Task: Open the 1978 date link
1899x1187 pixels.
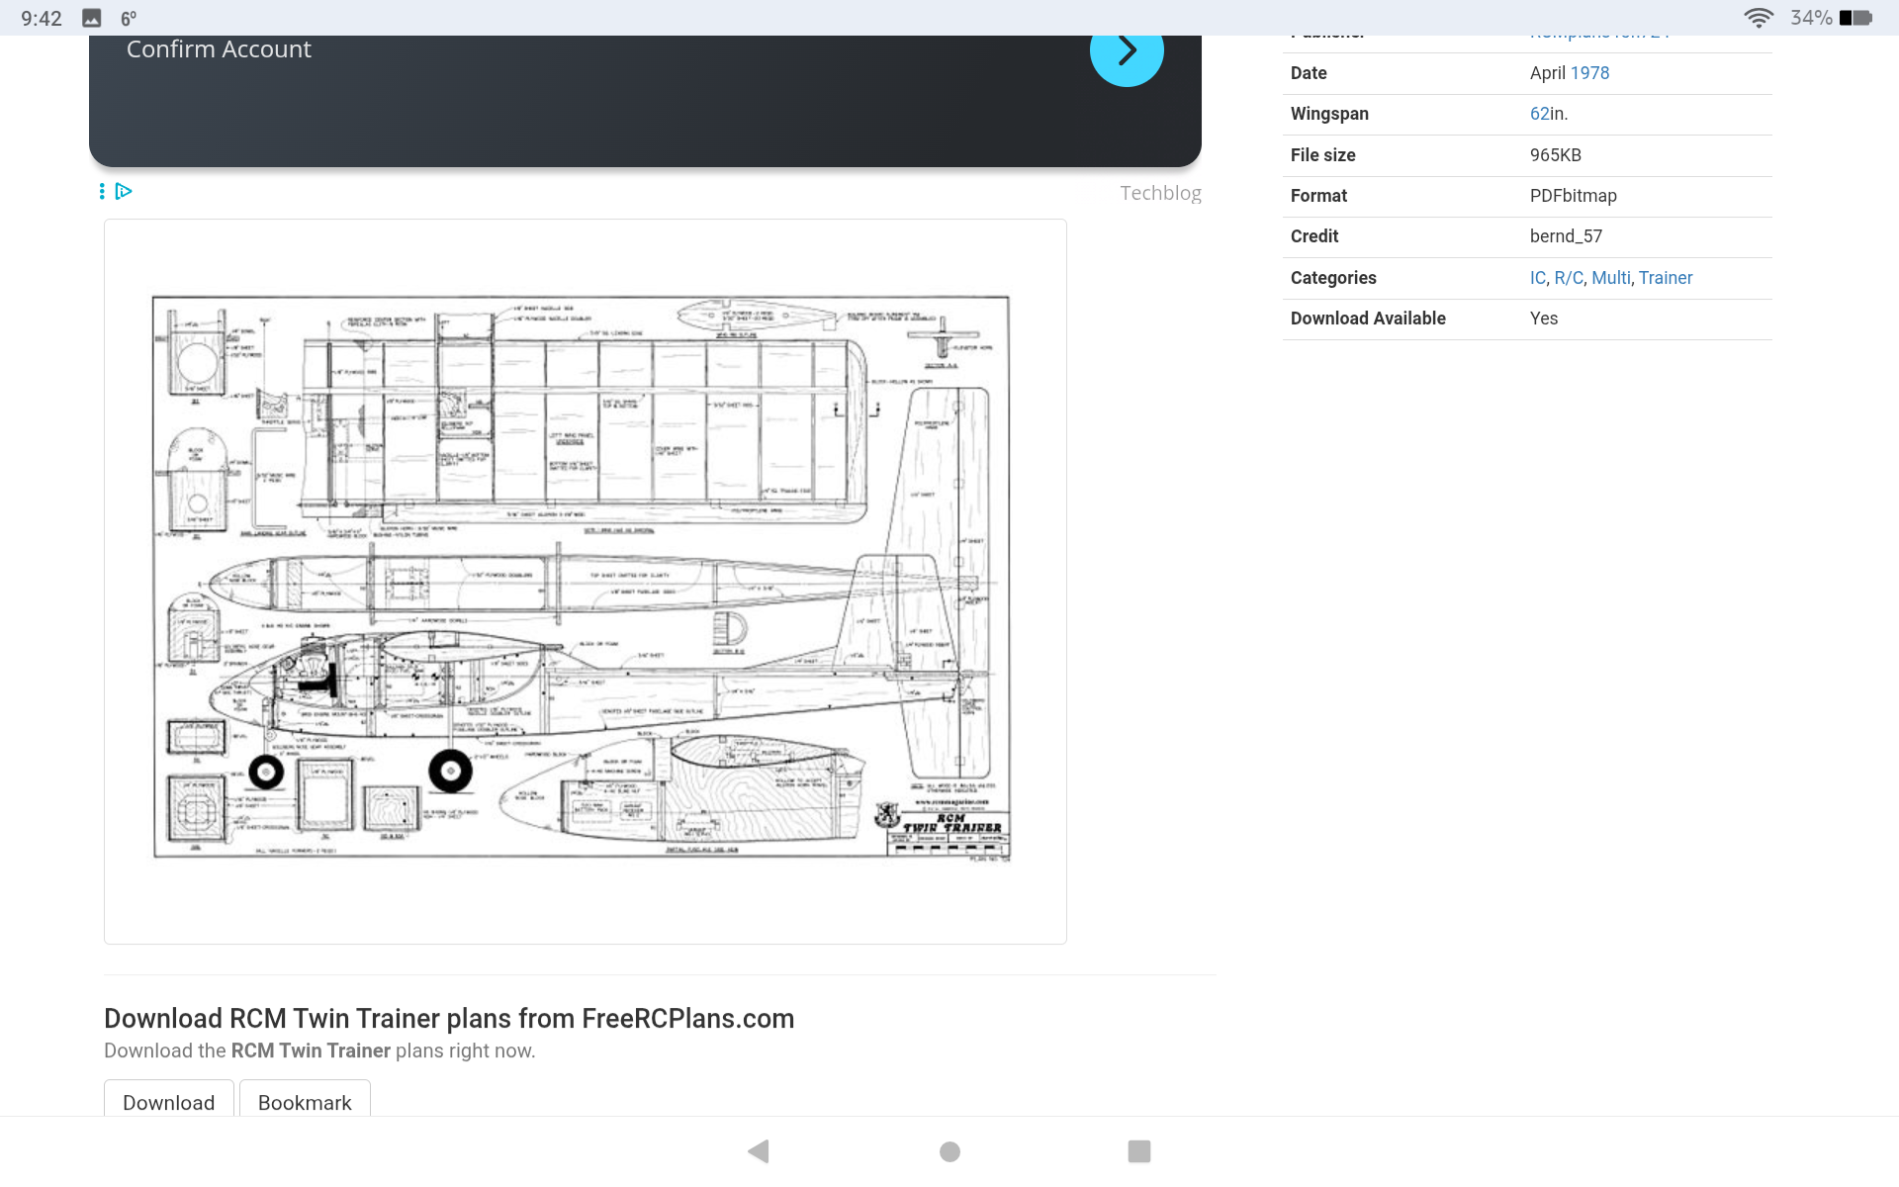Action: pyautogui.click(x=1589, y=73)
